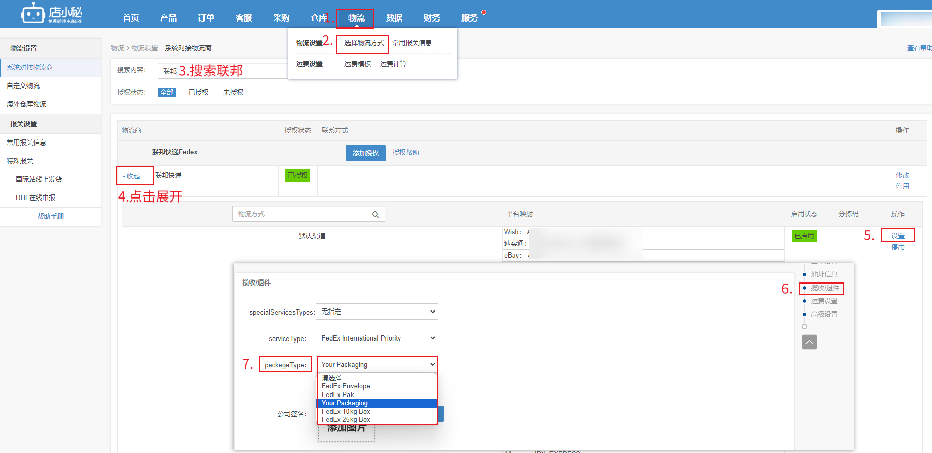Screen dimensions: 932x453
Task: Choose 选择物流方式 in the dropdown menu
Action: click(x=364, y=43)
